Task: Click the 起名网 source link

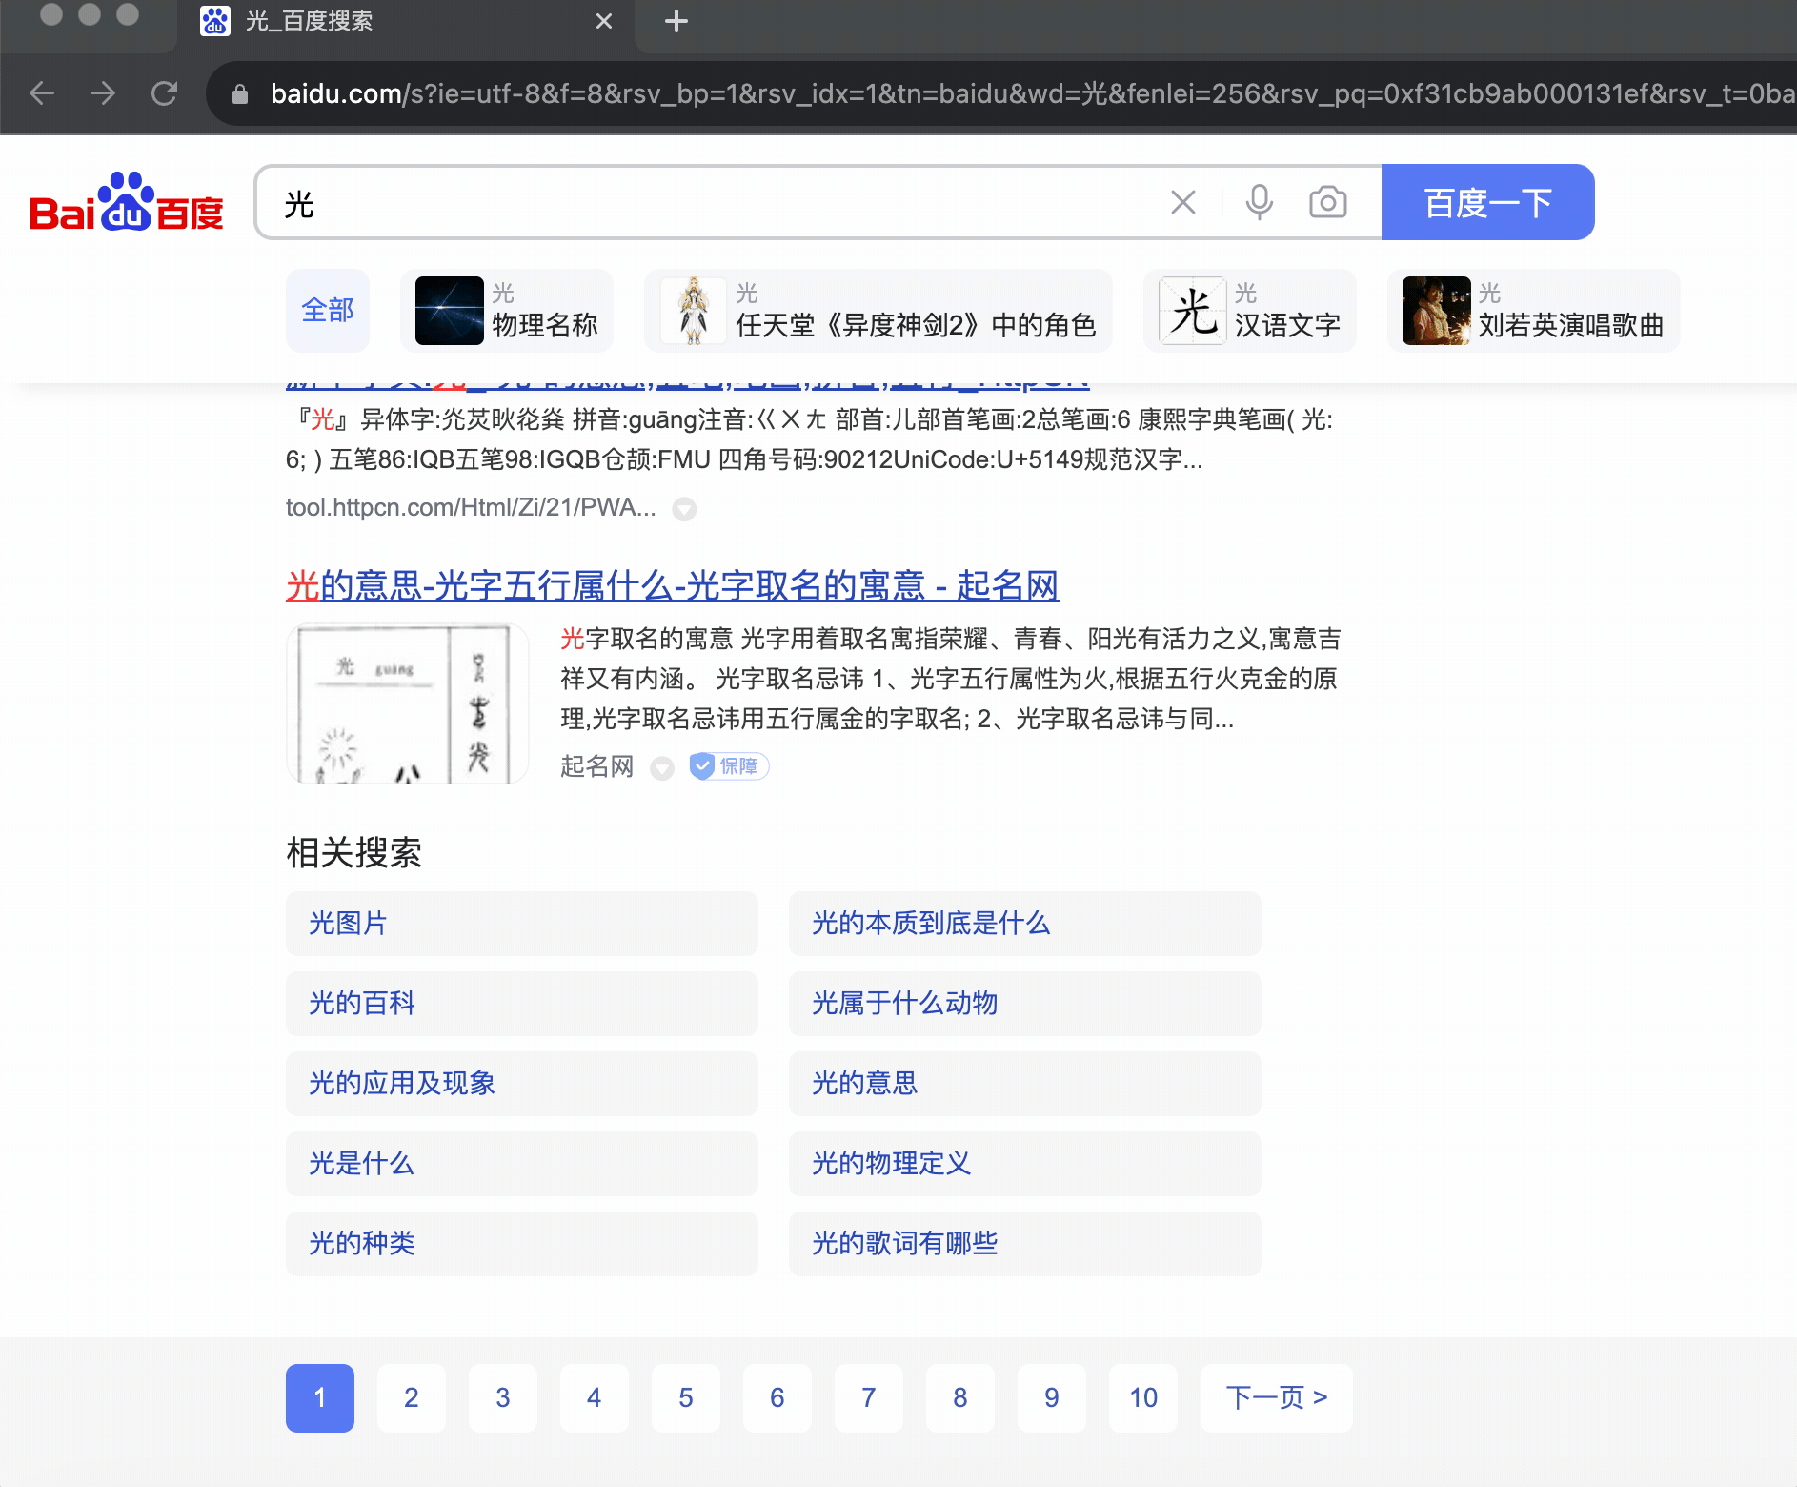Action: tap(597, 766)
